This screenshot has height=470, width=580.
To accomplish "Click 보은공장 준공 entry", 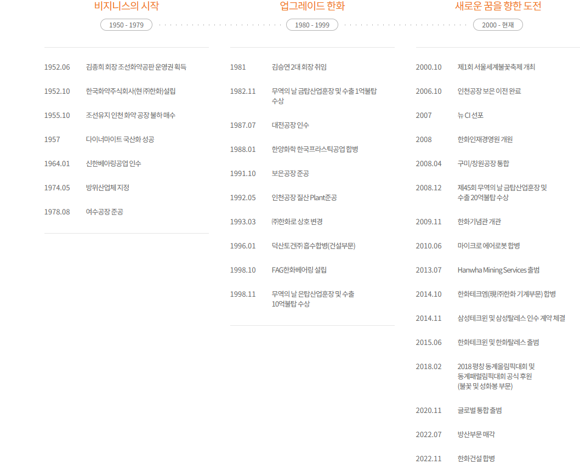I will [290, 173].
